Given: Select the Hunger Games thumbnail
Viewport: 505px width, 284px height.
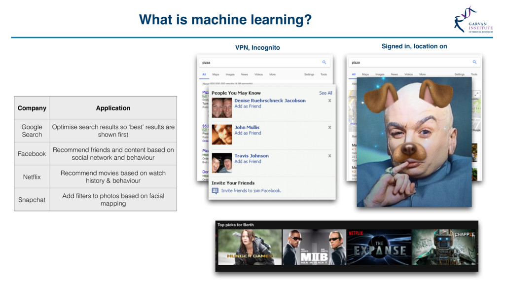Looking at the screenshot, I should 250,247.
